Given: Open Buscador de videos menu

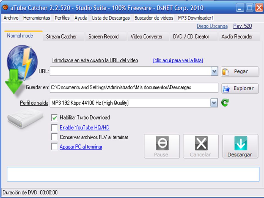Looking at the screenshot, I should coord(154,18).
